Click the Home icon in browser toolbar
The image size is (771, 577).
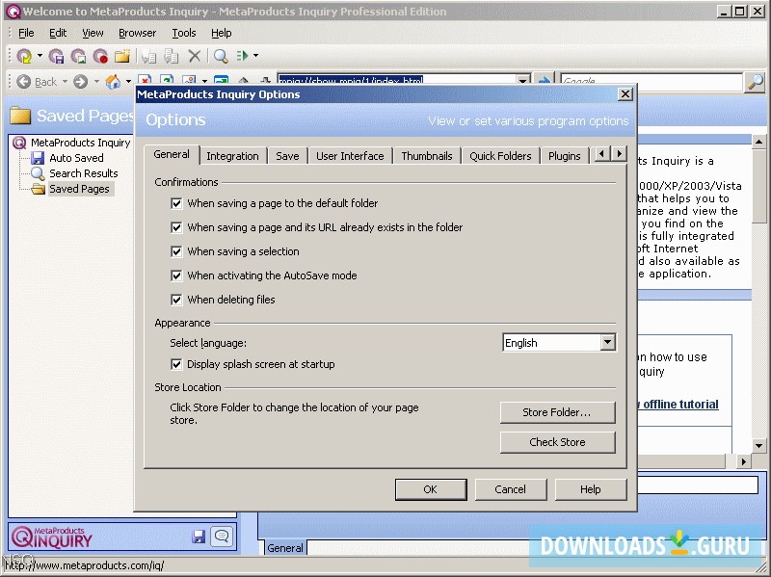113,81
